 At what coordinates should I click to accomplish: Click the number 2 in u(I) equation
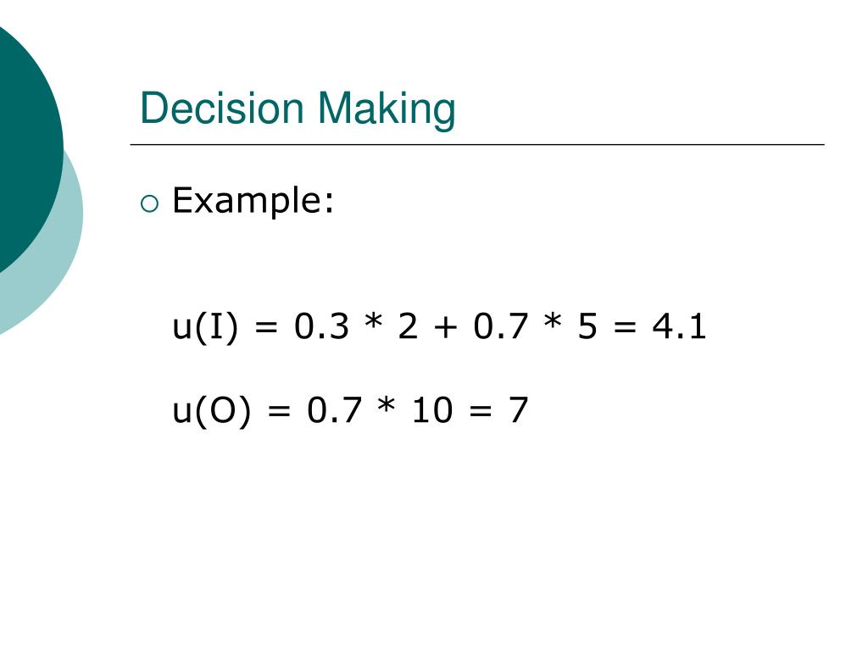point(408,326)
